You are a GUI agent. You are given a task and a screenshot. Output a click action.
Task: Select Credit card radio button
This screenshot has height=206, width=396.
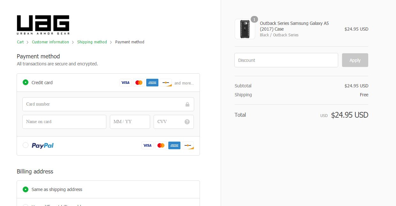point(26,82)
